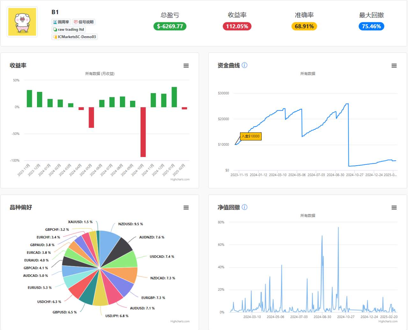Image resolution: width=408 pixels, height=330 pixels.
Task: Click the NZDCAD: 7.3 % label
Action: coord(163,278)
